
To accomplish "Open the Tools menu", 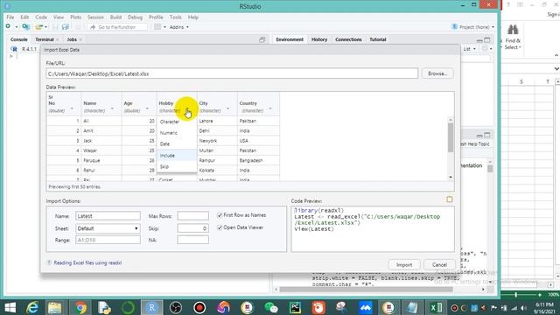I will pos(175,17).
